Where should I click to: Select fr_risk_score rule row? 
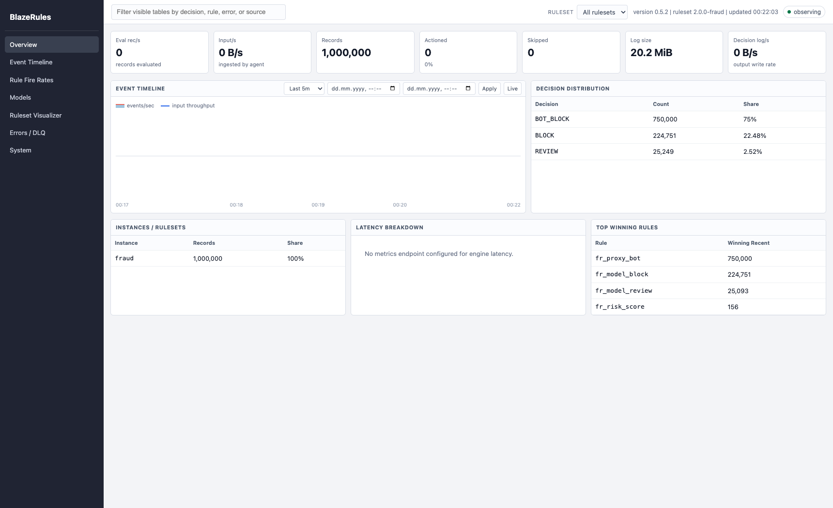[709, 307]
